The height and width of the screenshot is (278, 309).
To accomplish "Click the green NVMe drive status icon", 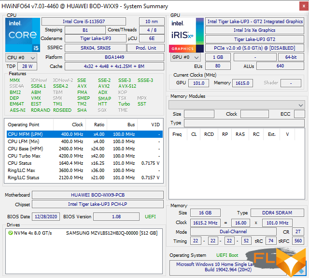I will pos(10,233).
